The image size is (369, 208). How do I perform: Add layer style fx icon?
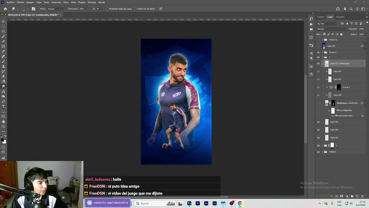pos(336,196)
